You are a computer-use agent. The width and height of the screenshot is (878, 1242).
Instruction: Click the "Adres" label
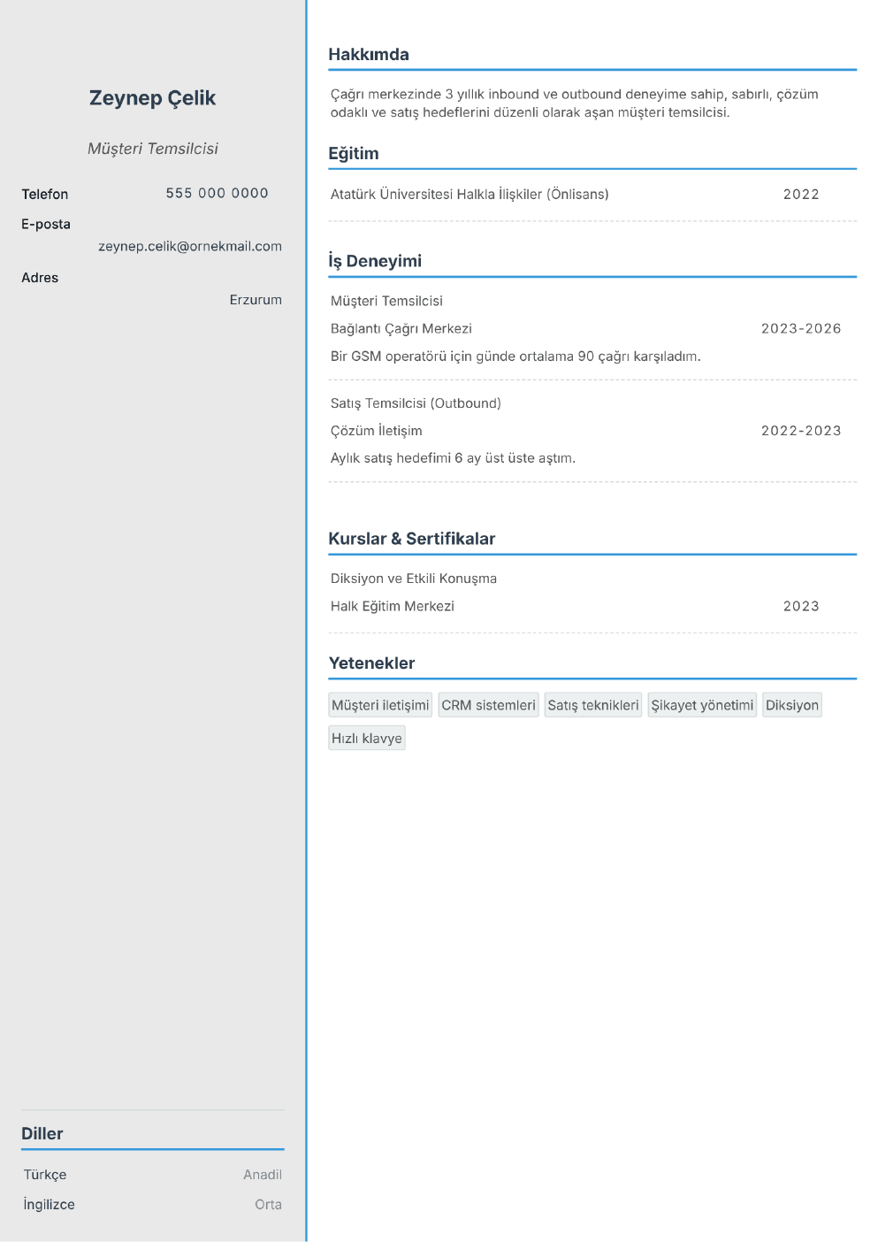tap(40, 278)
